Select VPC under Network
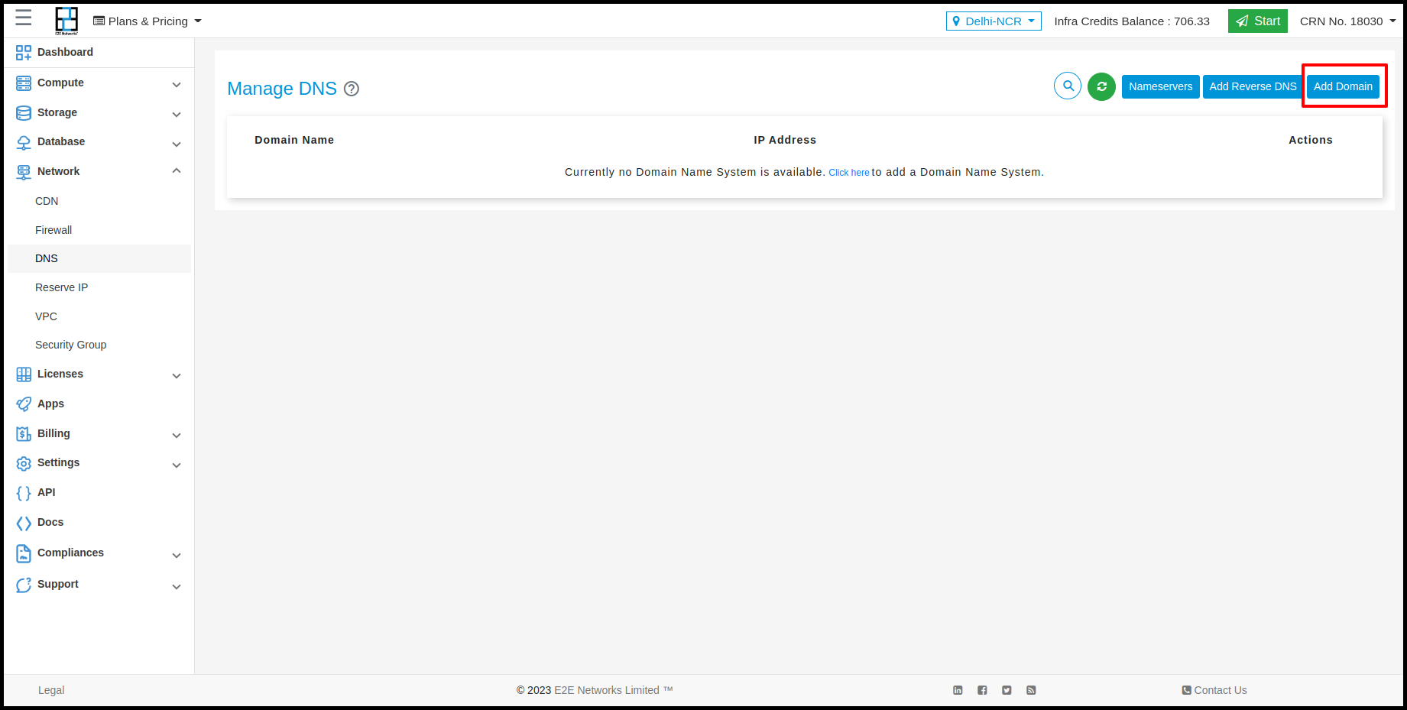The image size is (1407, 710). click(46, 316)
